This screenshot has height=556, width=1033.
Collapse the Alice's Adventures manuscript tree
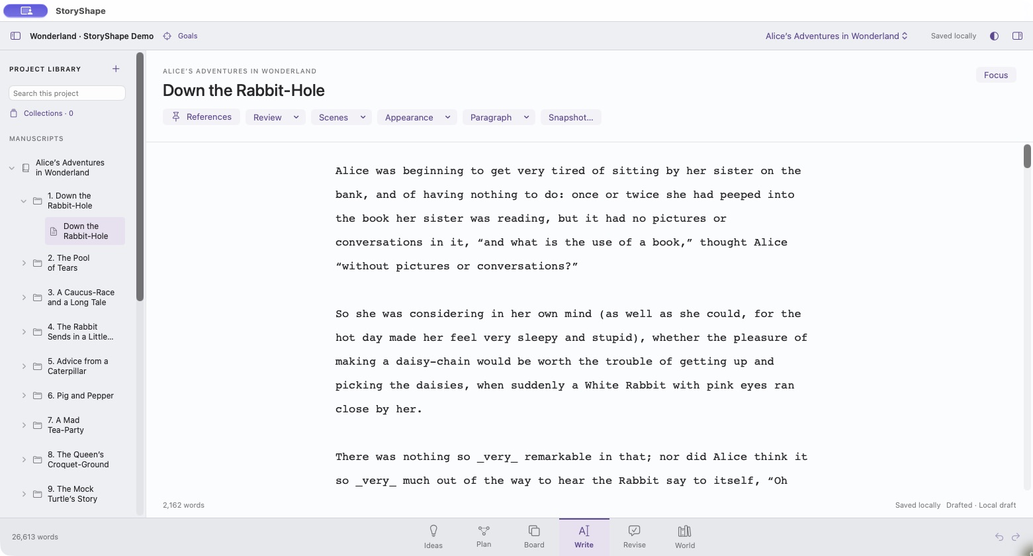point(11,167)
